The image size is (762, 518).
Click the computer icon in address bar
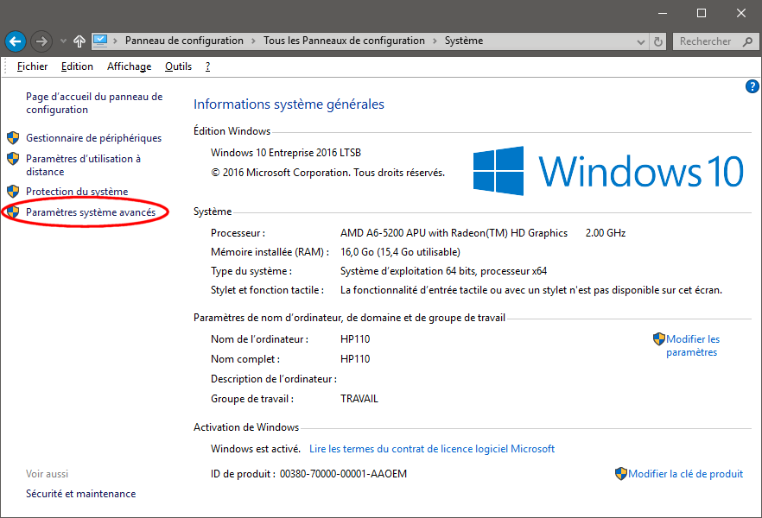point(100,41)
